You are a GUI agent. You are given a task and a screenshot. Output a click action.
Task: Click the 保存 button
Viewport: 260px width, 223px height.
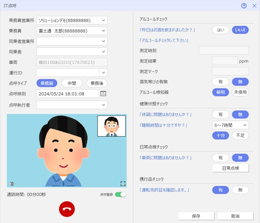coord(196,216)
